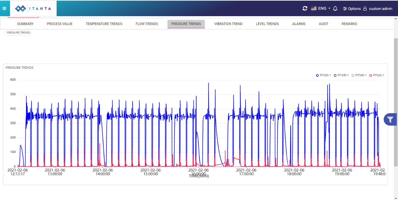Open the LEVEL TRENDS tab

267,24
